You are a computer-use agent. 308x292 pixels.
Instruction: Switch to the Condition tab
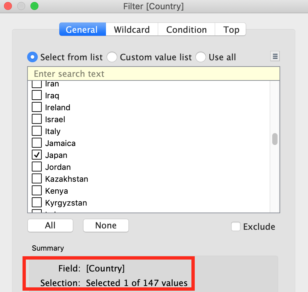point(186,29)
